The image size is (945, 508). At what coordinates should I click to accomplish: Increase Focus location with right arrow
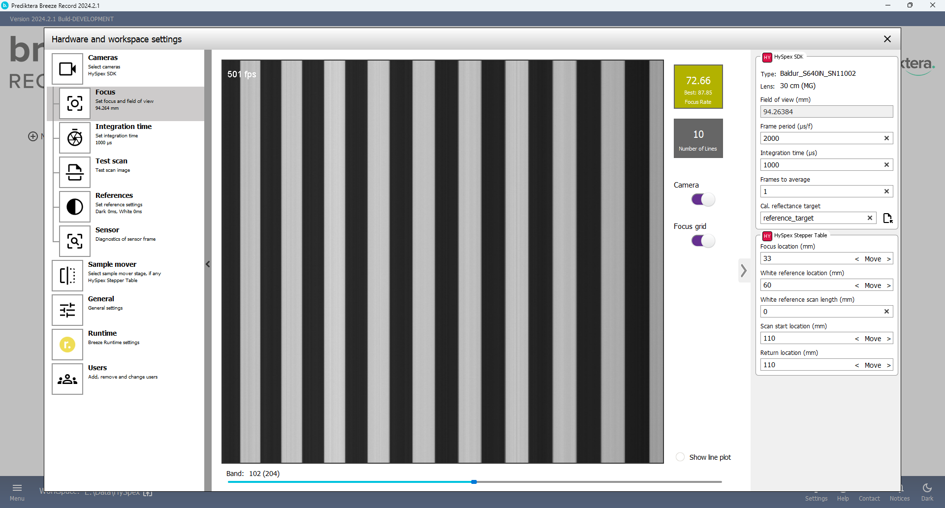[x=888, y=259]
